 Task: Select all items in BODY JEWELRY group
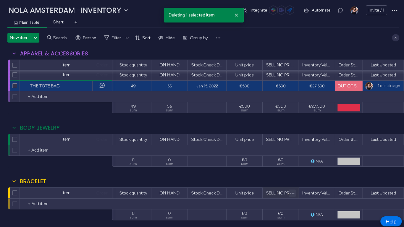15,140
